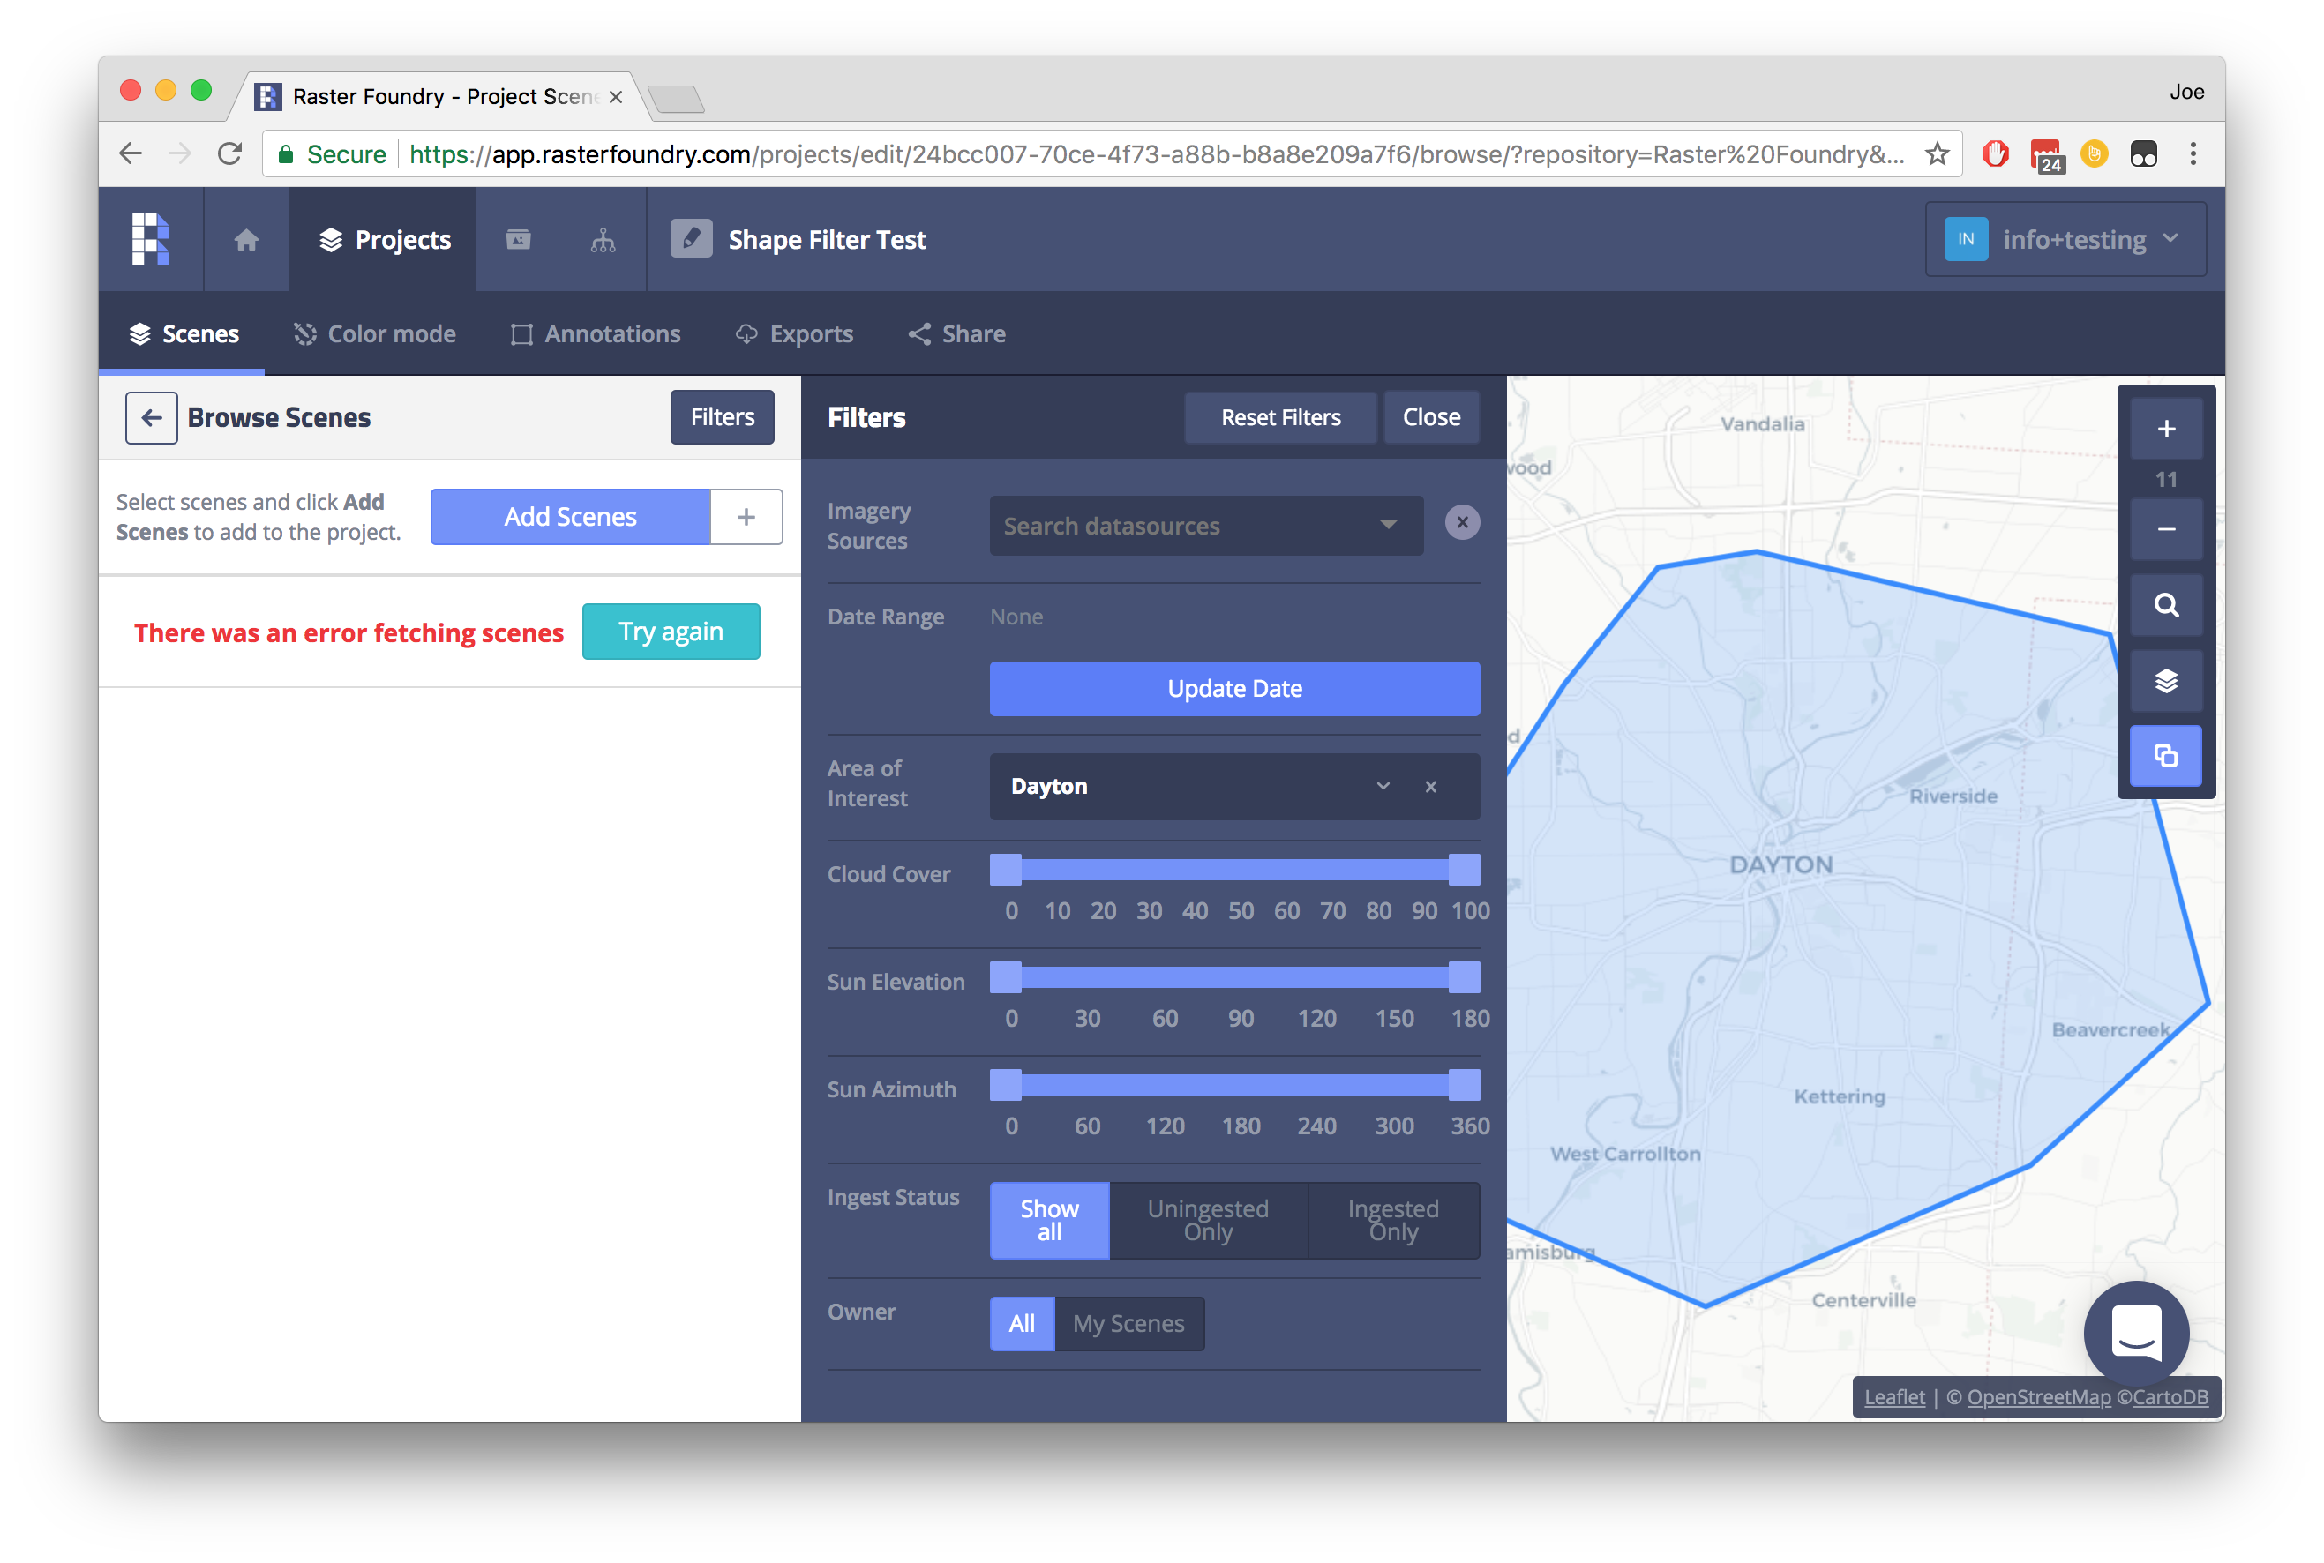Select Uningested Only ingest status
2324x1563 pixels.
[1209, 1220]
